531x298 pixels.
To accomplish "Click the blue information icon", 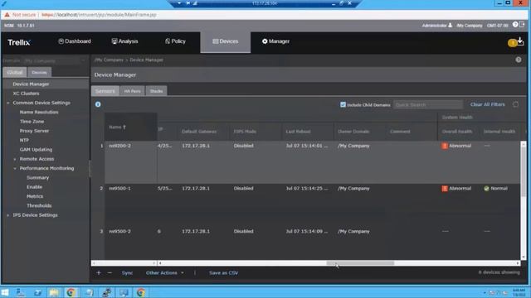I will (98, 104).
